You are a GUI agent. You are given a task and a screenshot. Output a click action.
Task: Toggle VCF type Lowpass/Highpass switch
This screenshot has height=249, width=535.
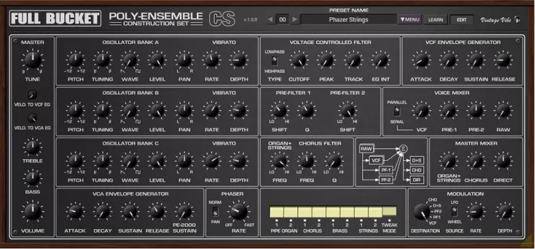tap(274, 61)
